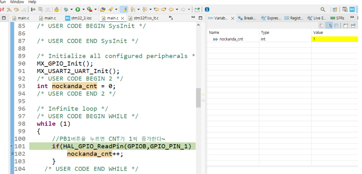The image size is (362, 174).
Task: Open the Next Annotation dropdown arrow
Action: tap(139, 9)
